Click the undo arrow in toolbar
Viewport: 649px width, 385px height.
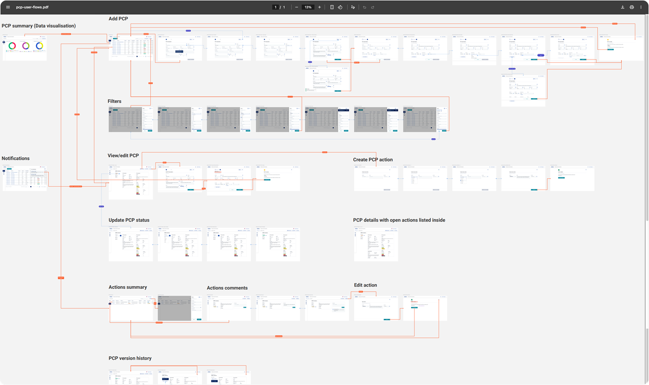coord(365,7)
